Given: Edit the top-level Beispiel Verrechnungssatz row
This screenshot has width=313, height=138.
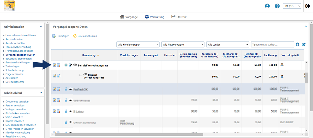Looking at the screenshot, I should (55, 65).
